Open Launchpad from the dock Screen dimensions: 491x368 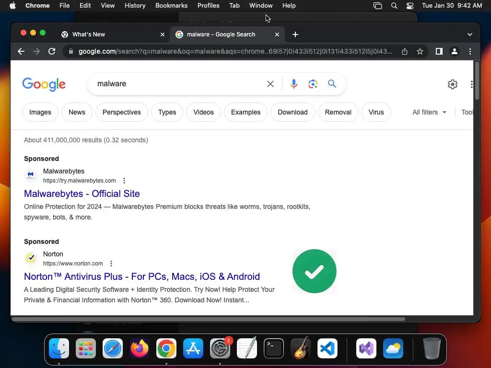coord(86,348)
